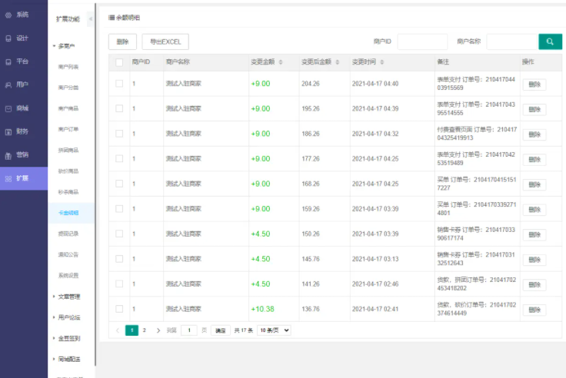Viewport: 566px width, 378px height.
Task: Check the row with balance 204.26
Action: click(119, 84)
